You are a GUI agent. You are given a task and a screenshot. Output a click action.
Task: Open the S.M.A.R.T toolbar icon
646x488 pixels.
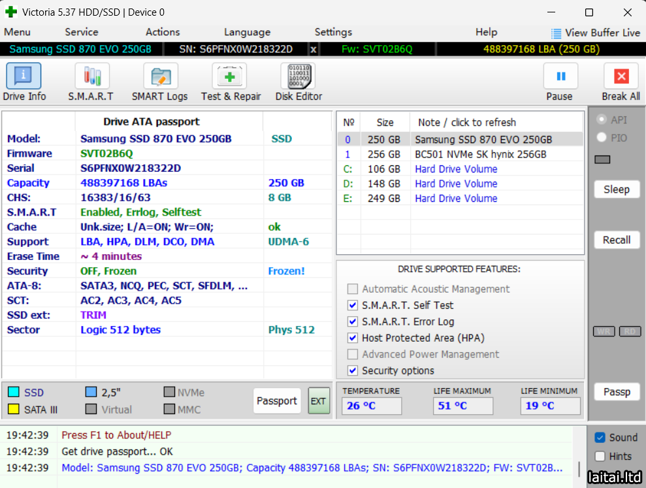click(x=91, y=77)
